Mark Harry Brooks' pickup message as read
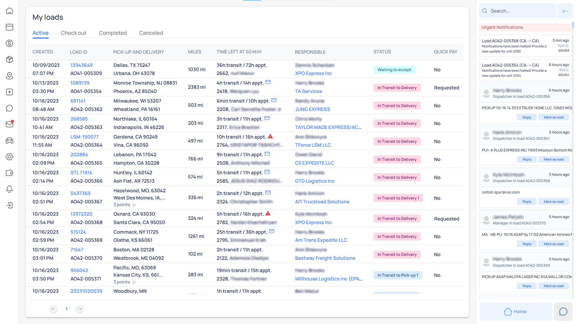Image resolution: width=577 pixels, height=324 pixels. 554,117
